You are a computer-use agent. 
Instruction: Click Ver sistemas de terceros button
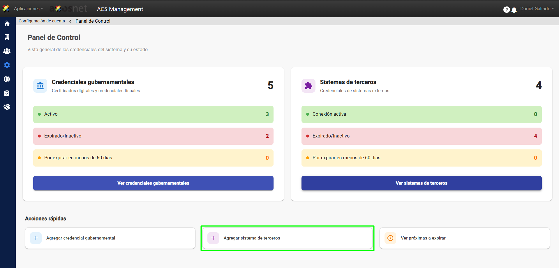(x=421, y=183)
